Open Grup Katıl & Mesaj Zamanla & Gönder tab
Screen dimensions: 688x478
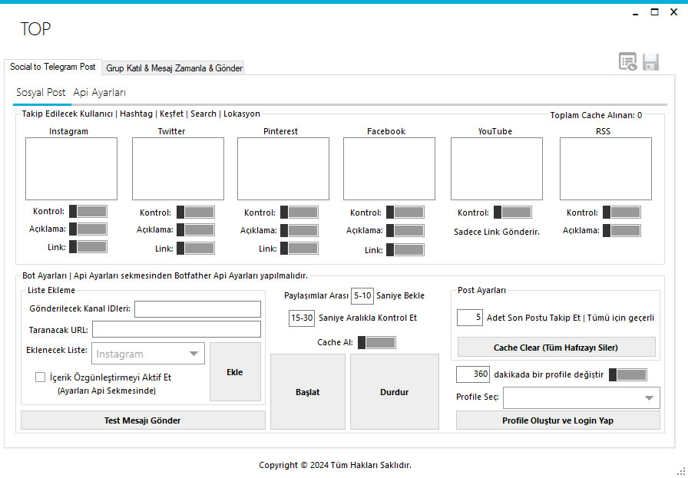pyautogui.click(x=174, y=68)
